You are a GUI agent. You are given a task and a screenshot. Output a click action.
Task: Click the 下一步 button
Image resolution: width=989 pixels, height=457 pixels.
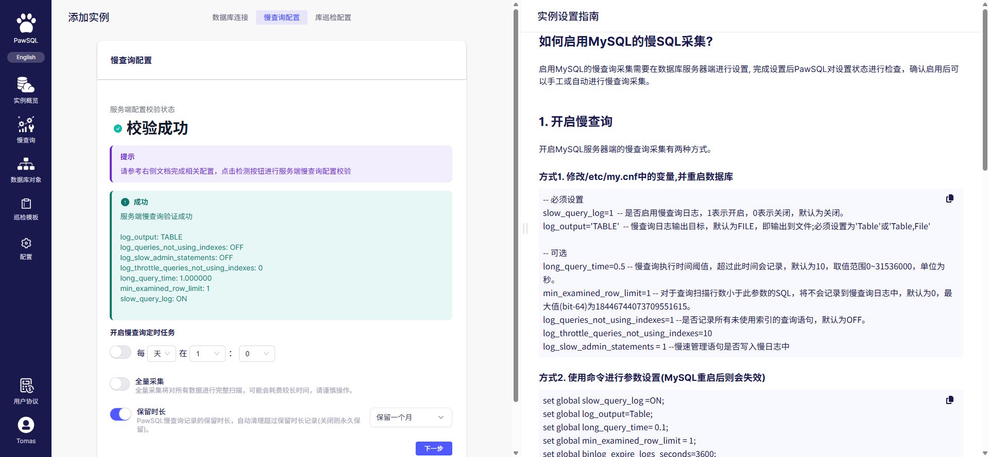click(x=434, y=448)
